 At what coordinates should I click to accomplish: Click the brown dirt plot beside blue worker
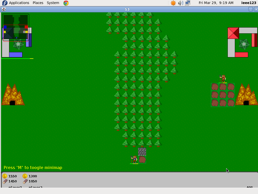click(x=142, y=159)
